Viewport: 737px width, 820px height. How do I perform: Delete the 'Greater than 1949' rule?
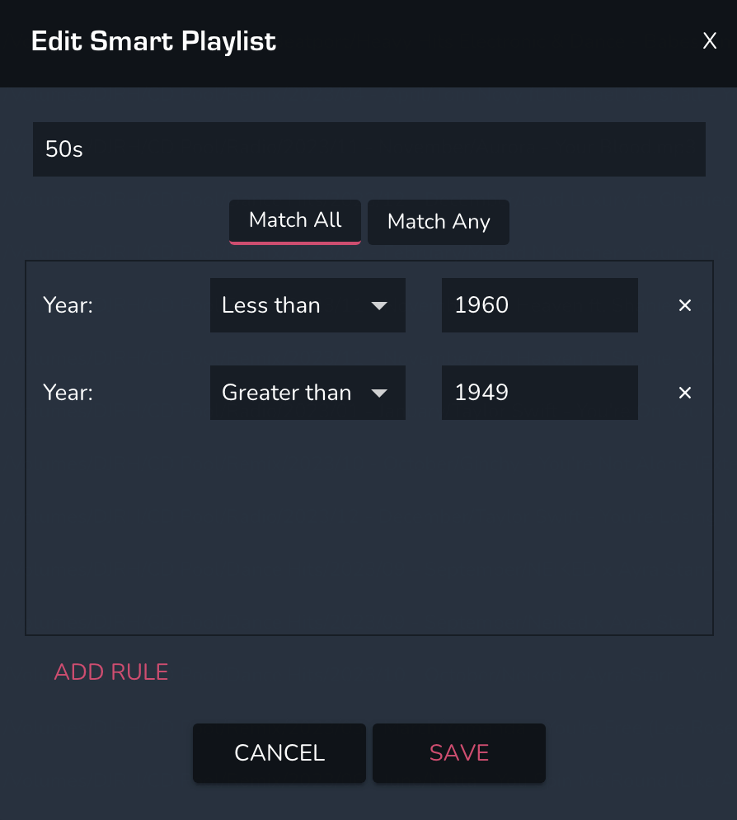tap(684, 393)
